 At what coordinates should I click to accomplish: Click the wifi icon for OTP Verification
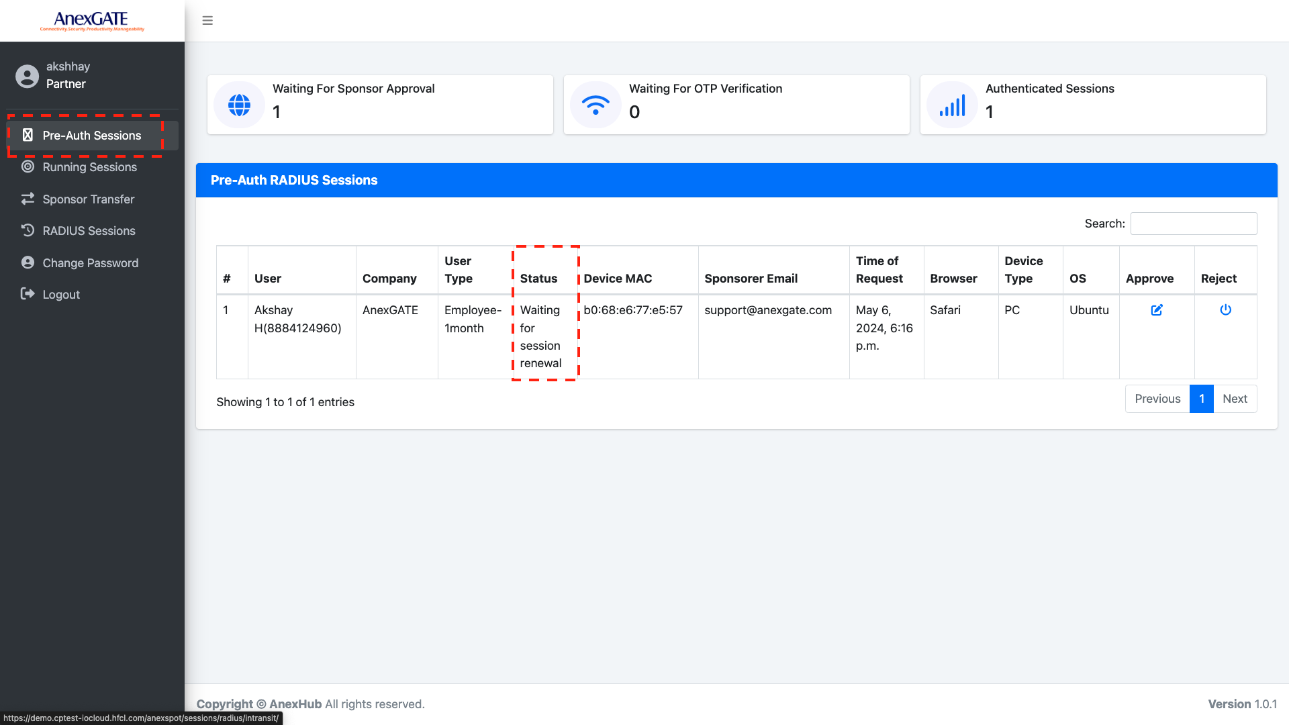click(x=595, y=105)
